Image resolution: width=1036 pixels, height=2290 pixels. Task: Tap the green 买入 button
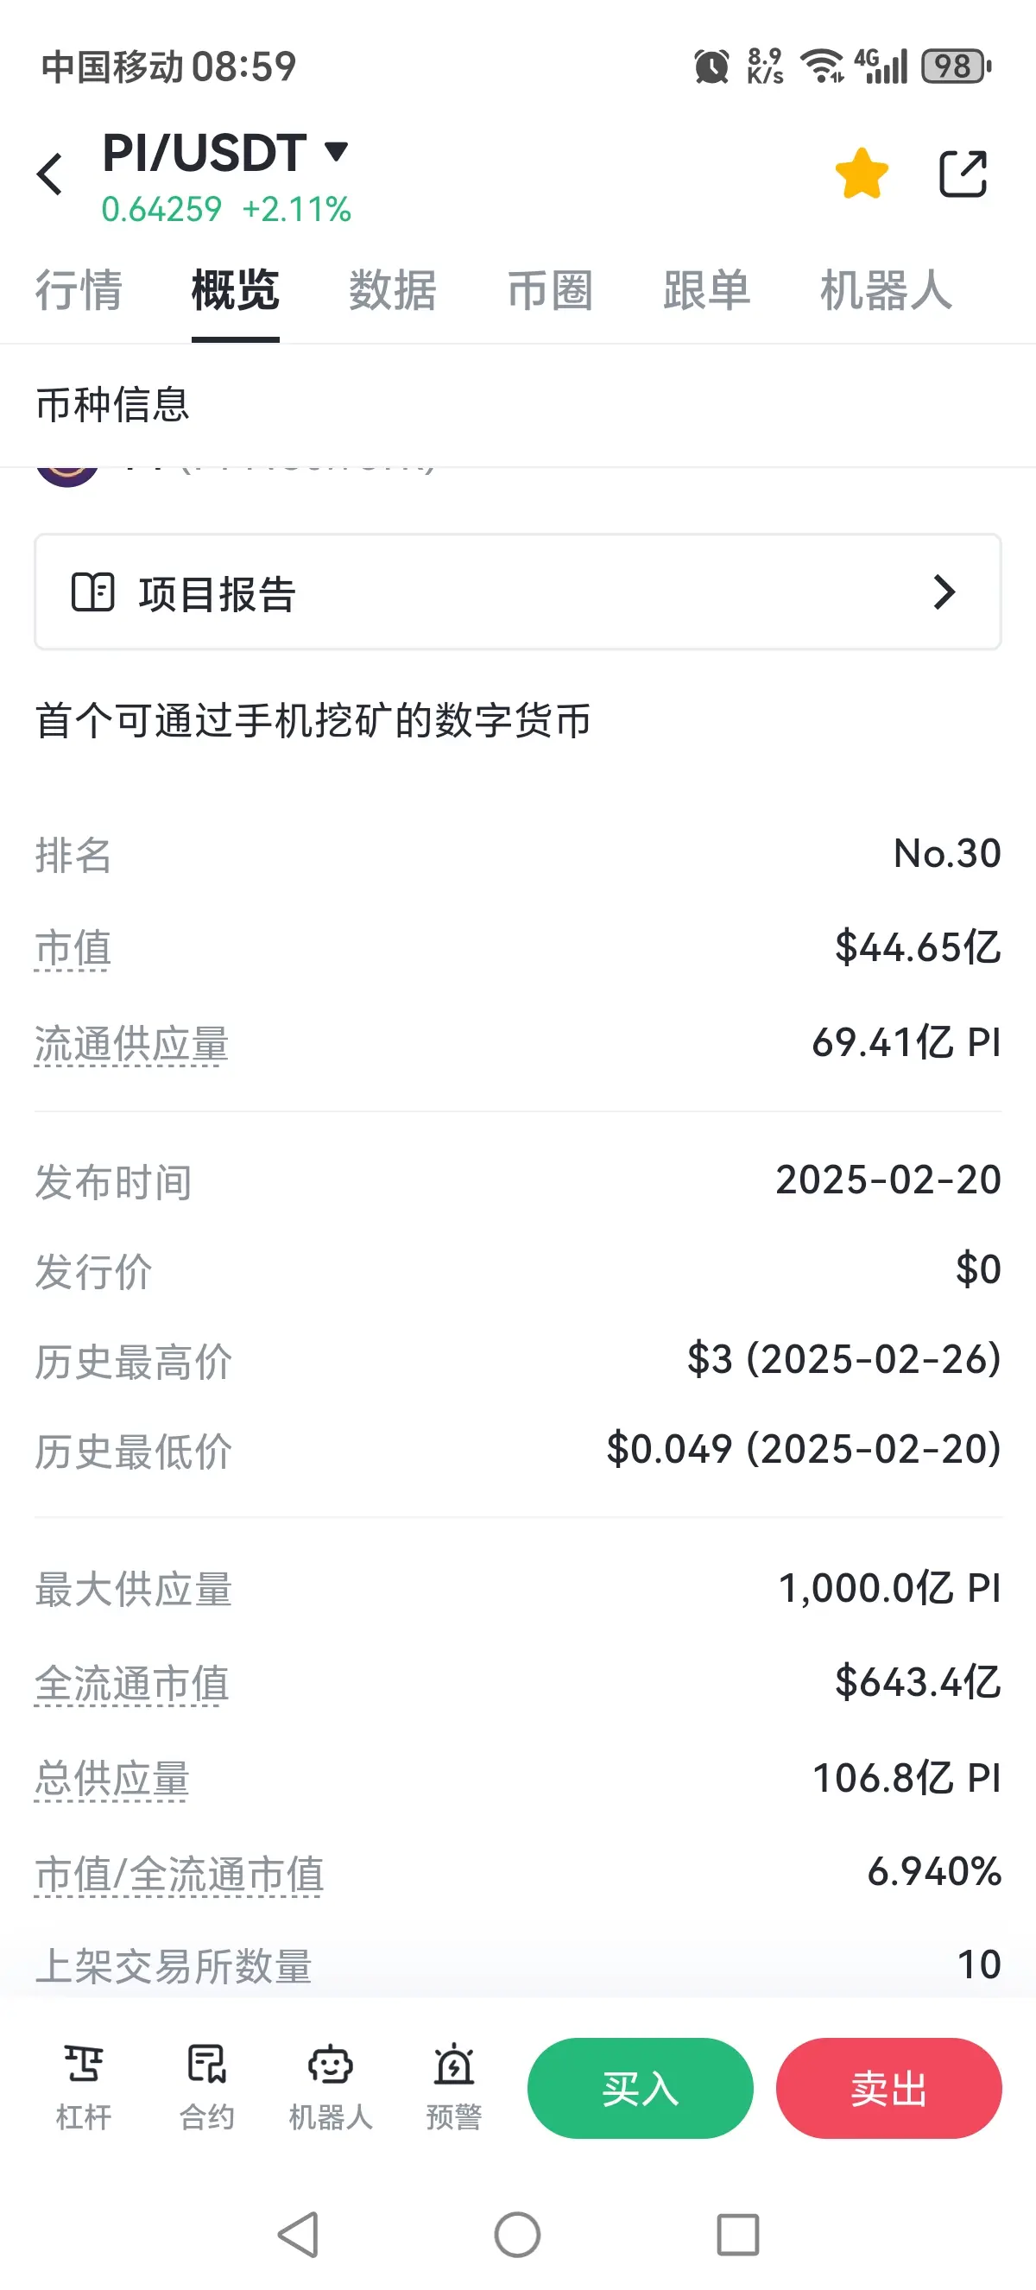click(640, 2087)
